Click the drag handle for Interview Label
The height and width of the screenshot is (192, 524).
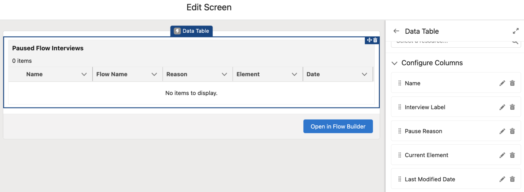point(399,107)
